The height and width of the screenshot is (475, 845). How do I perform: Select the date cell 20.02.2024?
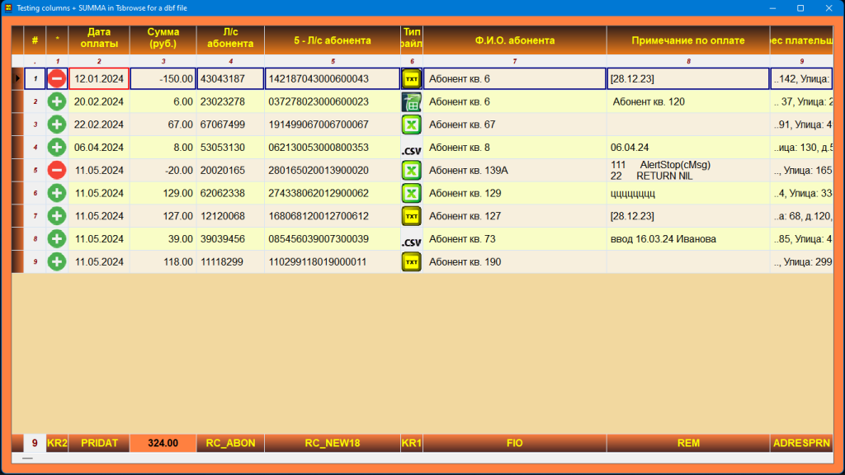pyautogui.click(x=99, y=101)
